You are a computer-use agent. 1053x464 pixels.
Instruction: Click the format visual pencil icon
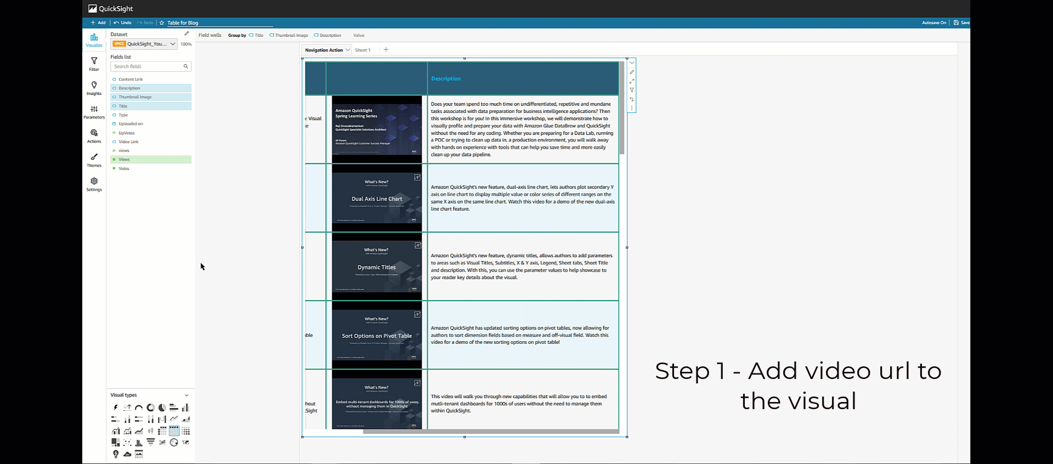[632, 72]
